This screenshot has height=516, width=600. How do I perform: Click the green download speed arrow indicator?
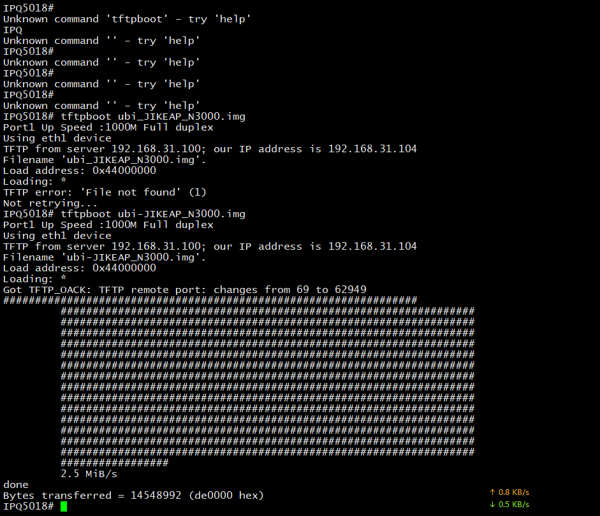492,505
